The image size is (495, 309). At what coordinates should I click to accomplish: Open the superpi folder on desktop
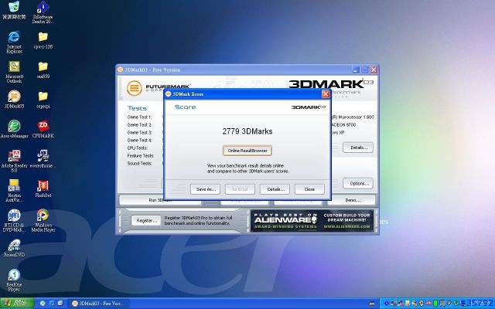coord(43,100)
